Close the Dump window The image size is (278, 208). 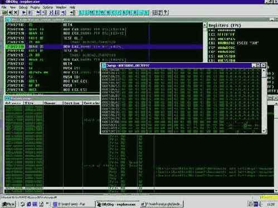264,66
